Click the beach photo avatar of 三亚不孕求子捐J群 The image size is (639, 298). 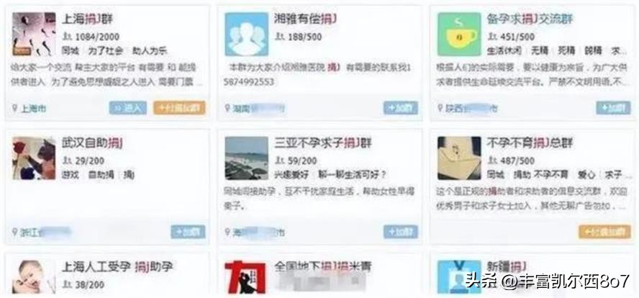tap(247, 158)
